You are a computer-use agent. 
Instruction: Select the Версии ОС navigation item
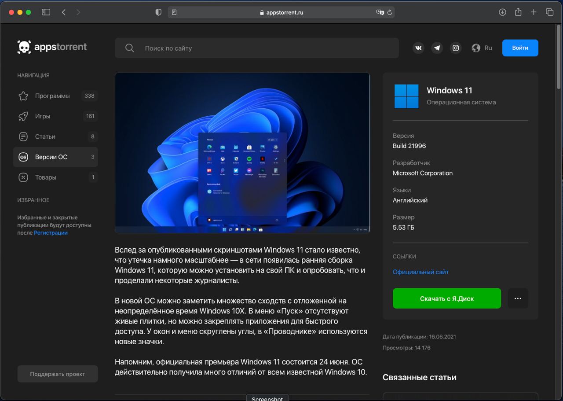click(x=55, y=157)
